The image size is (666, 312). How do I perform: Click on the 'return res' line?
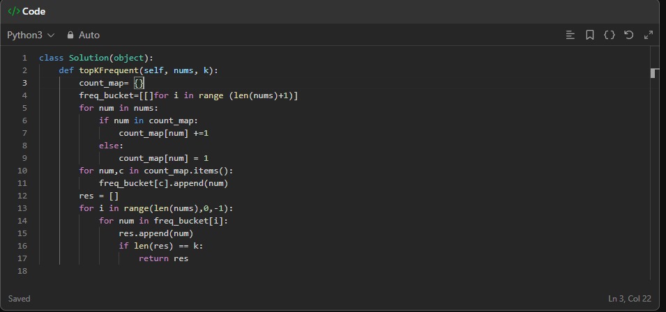pos(163,258)
